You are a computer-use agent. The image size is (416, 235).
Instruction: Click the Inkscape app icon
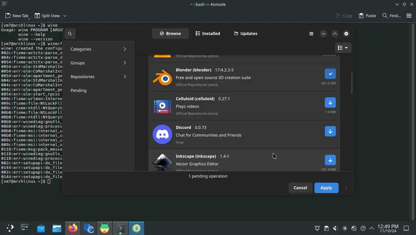pyautogui.click(x=162, y=162)
